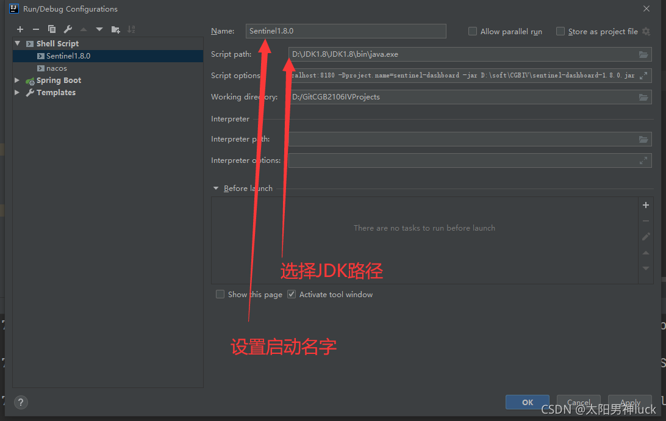Image resolution: width=666 pixels, height=421 pixels.
Task: Focus the Name input field
Action: (346, 31)
